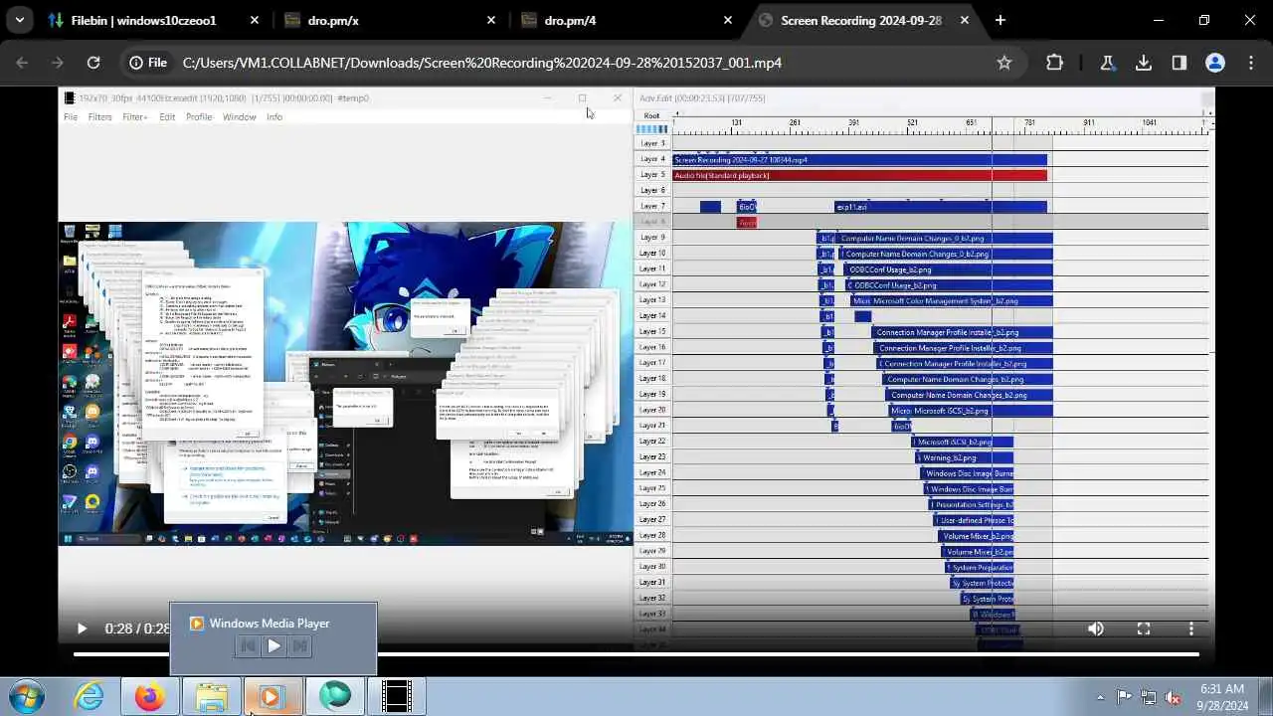1273x716 pixels.
Task: Click the muted volume tray icon
Action: (x=1173, y=697)
